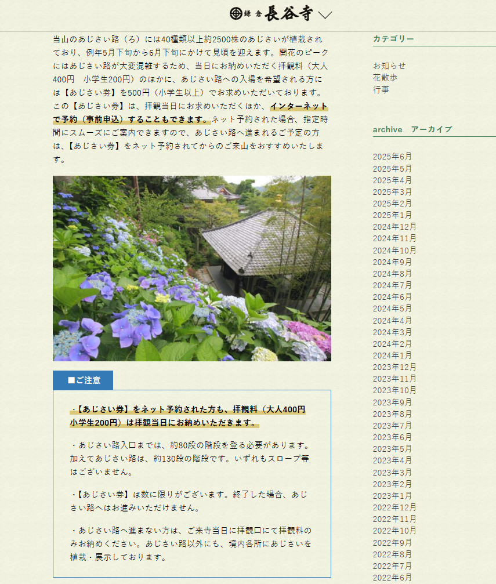Open archive 2023年10月

[394, 390]
